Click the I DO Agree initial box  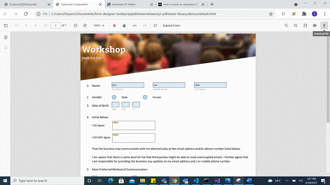point(134,126)
